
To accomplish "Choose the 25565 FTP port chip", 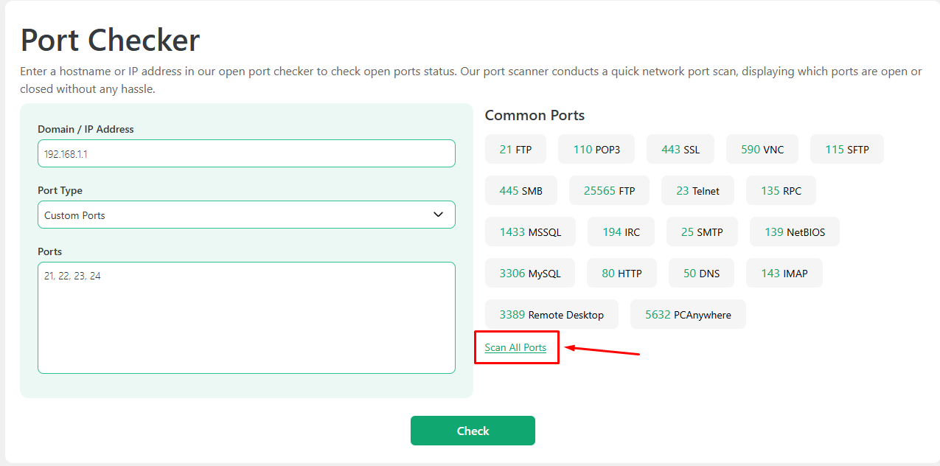I will (609, 190).
